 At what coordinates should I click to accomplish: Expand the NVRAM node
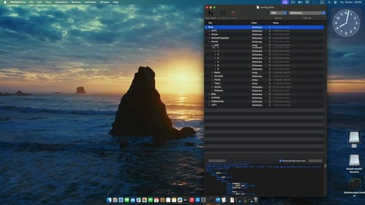[209, 98]
